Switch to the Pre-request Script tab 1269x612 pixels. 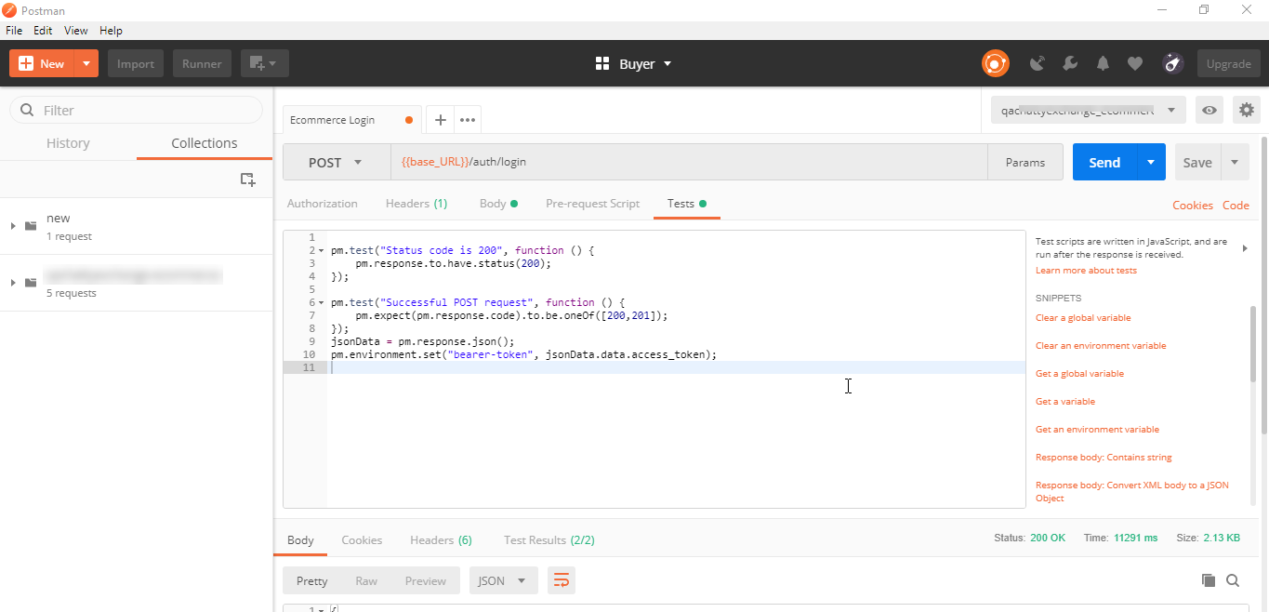(592, 203)
